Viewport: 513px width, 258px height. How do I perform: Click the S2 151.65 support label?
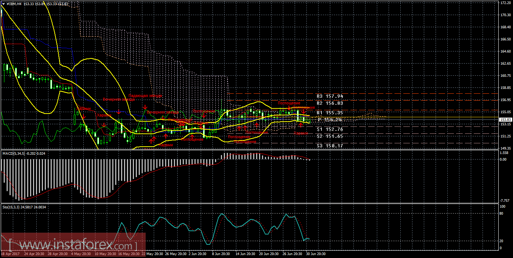(x=330, y=136)
